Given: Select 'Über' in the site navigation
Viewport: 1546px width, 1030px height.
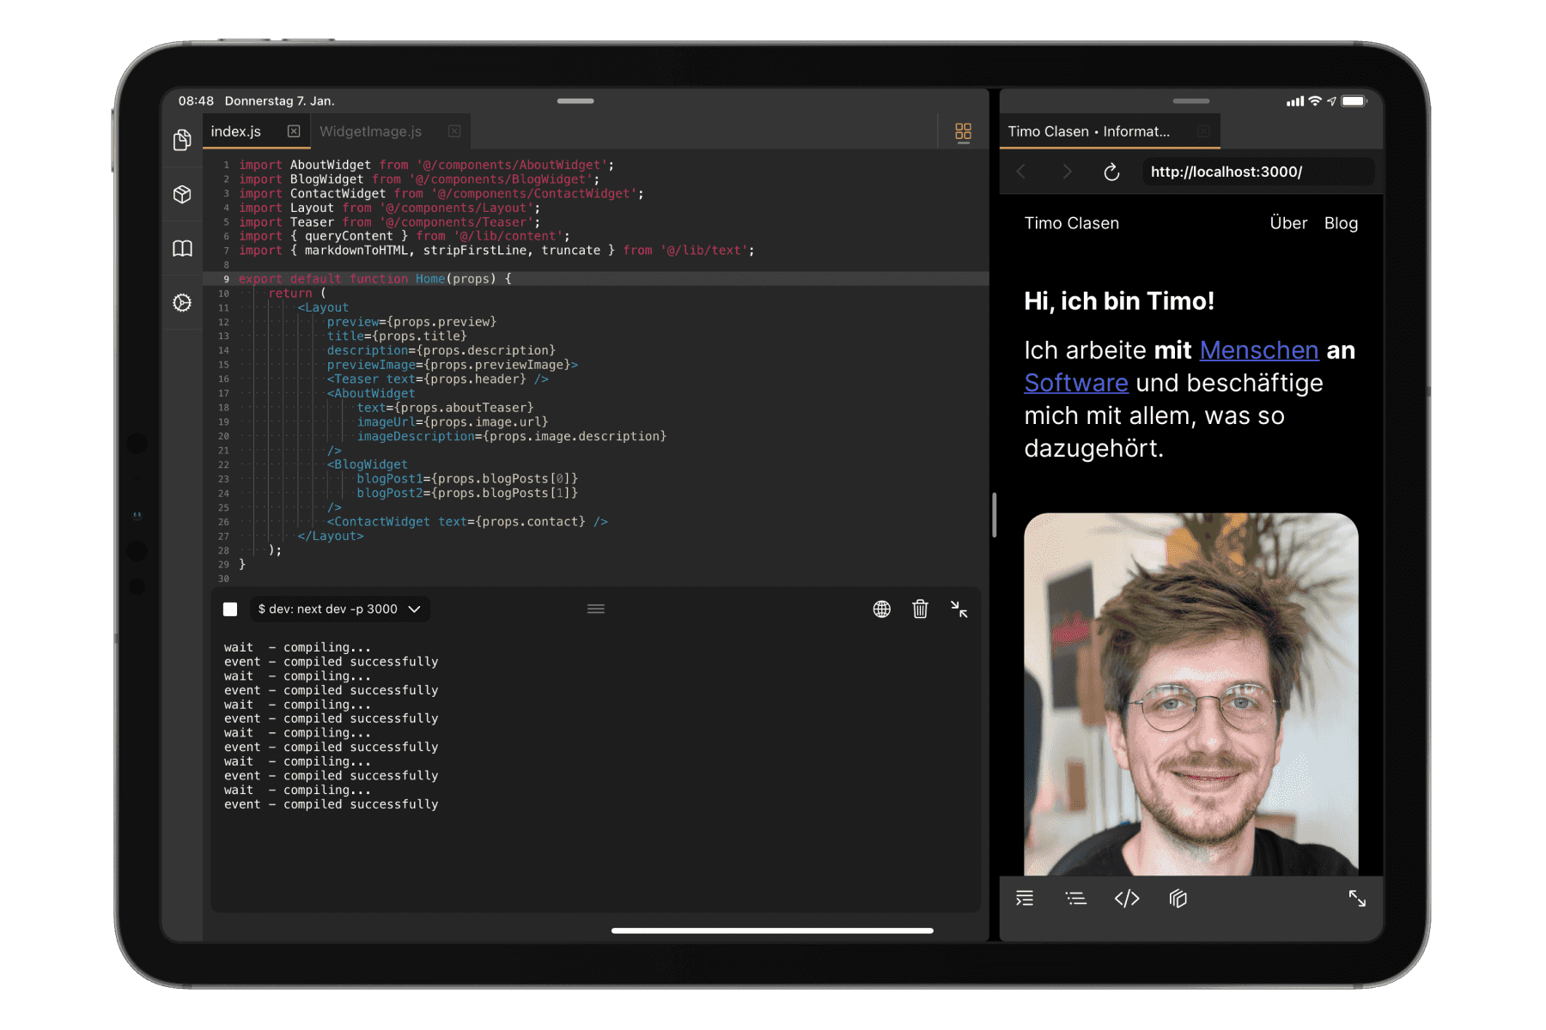Looking at the screenshot, I should 1287,223.
